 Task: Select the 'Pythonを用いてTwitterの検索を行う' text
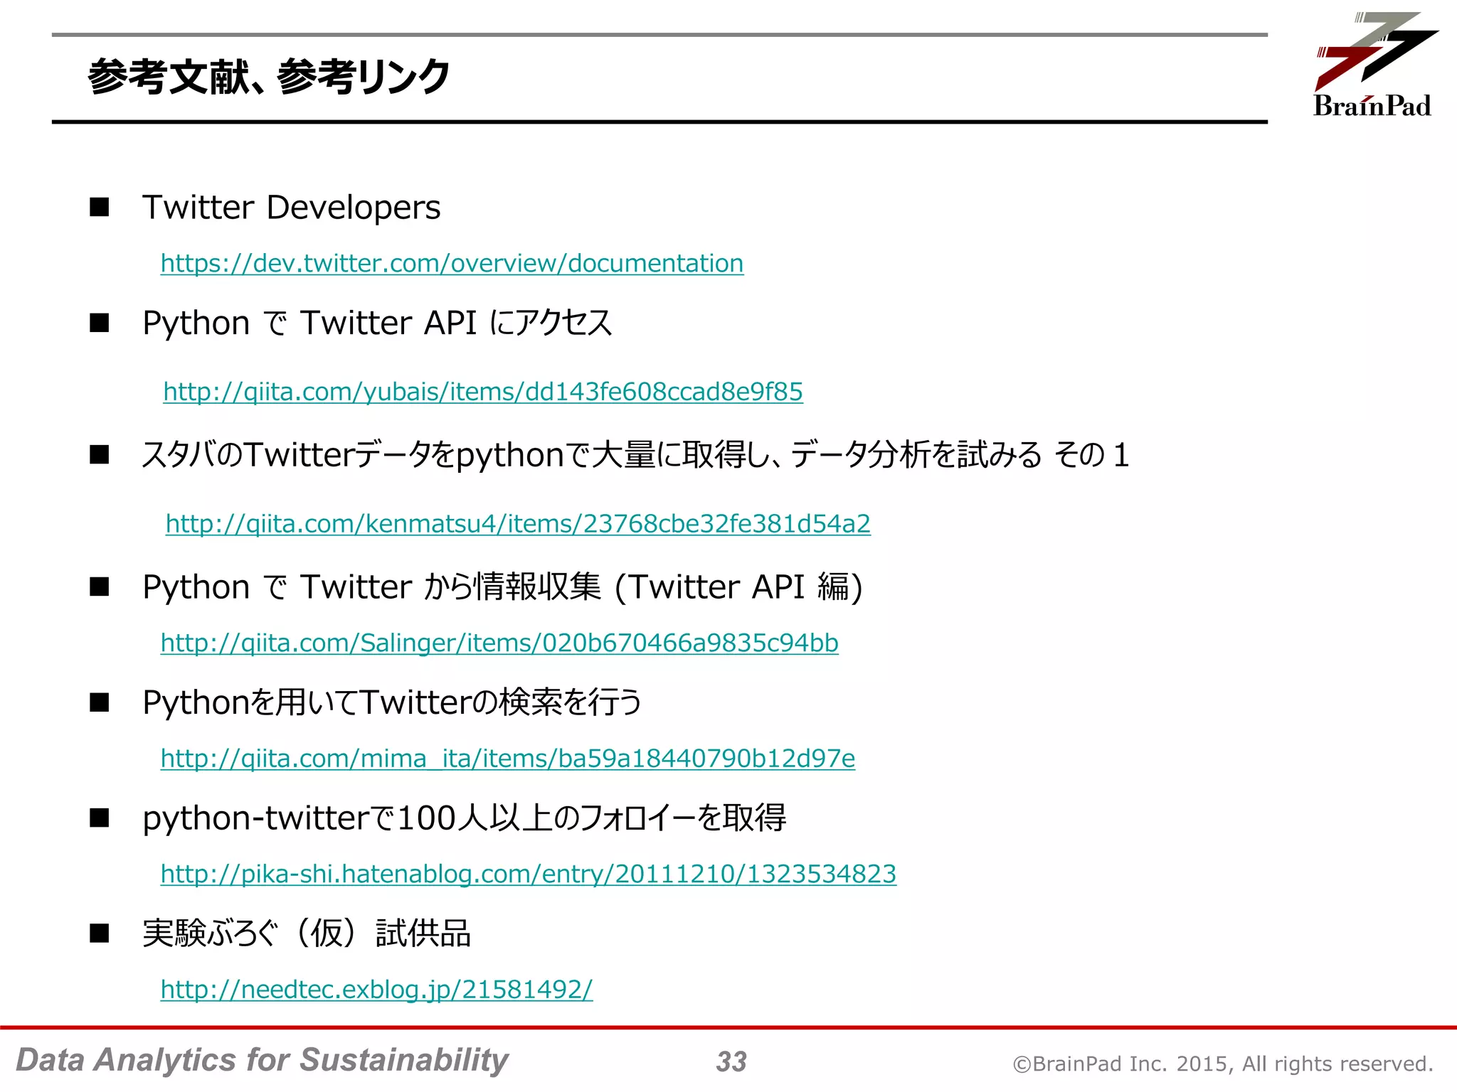tap(392, 702)
